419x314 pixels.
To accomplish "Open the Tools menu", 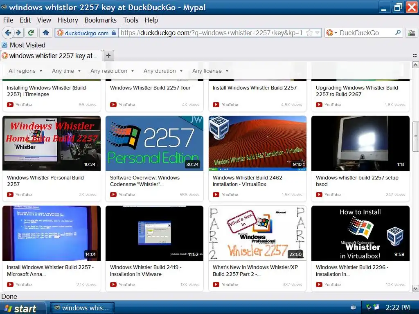I will point(131,20).
